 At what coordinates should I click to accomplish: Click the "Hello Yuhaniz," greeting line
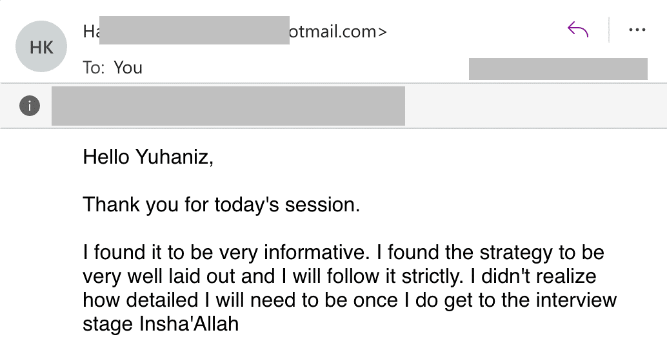click(x=148, y=157)
